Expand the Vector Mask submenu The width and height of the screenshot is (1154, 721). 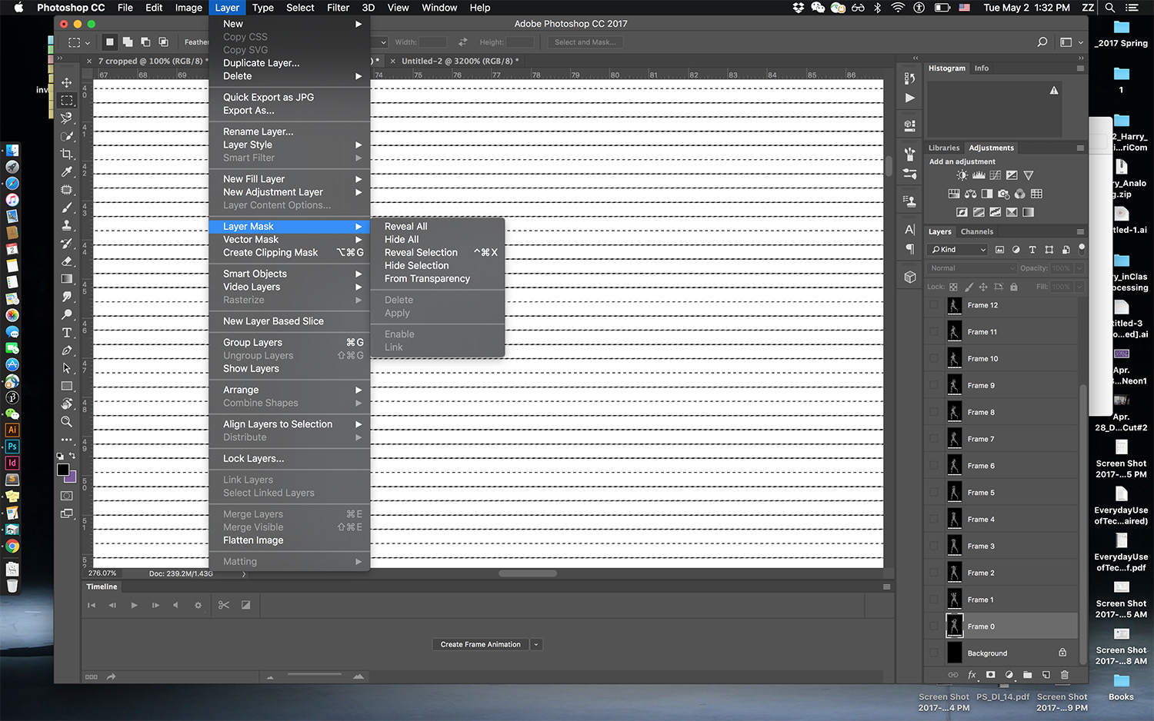pos(289,240)
